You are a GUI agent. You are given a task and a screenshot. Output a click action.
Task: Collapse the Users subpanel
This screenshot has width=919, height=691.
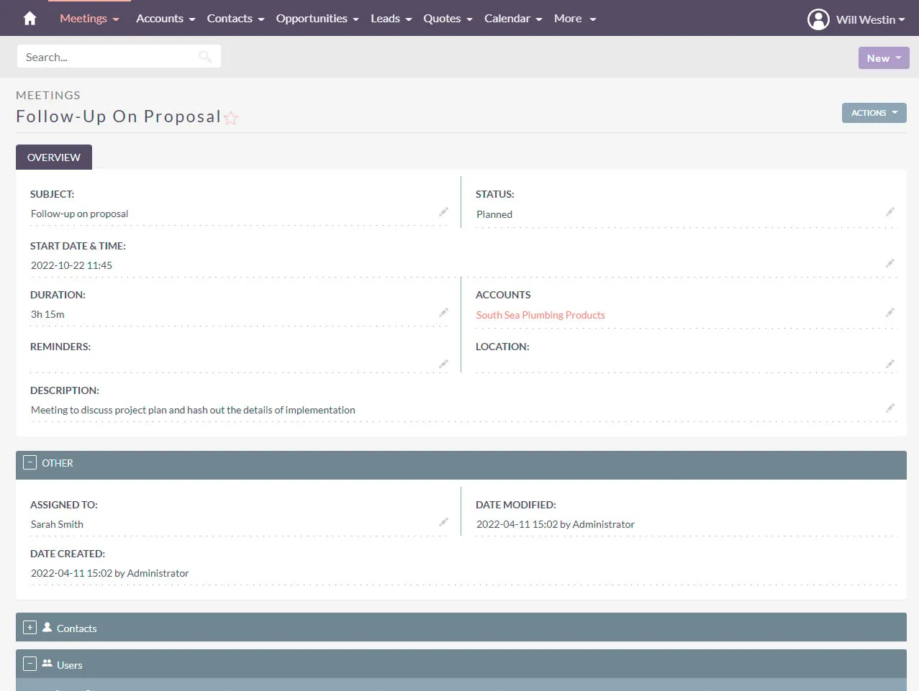point(30,664)
